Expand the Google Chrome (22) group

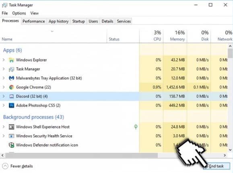click(4, 87)
